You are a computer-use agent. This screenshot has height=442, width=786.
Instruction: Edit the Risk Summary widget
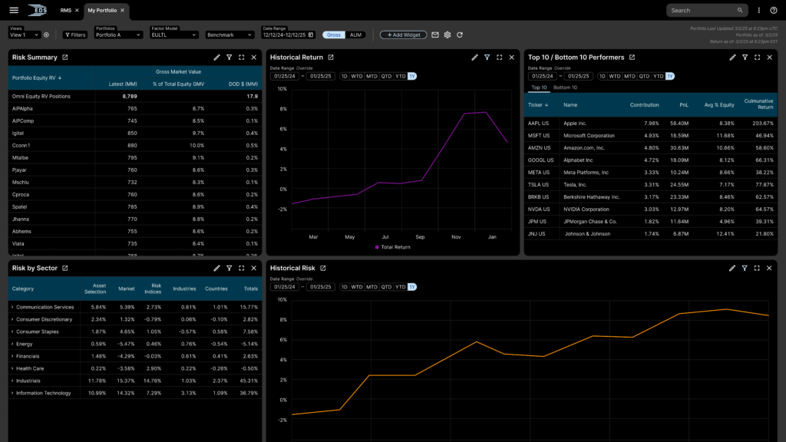coord(216,58)
